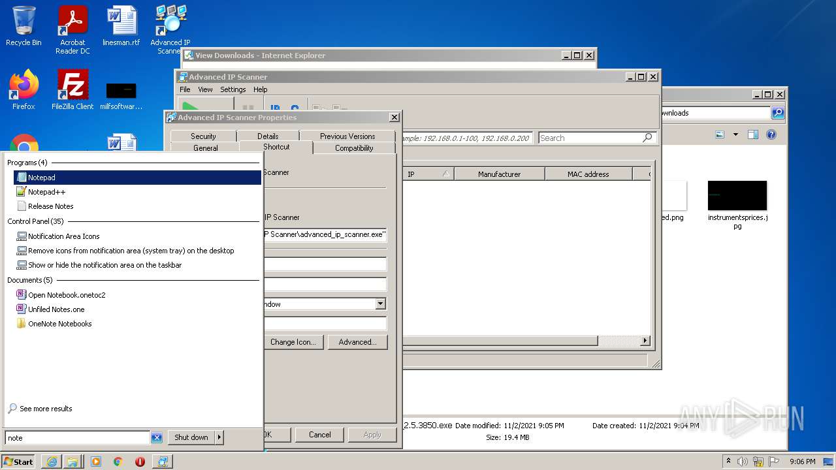The width and height of the screenshot is (836, 470).
Task: Switch to the Security tab
Action: coord(203,136)
